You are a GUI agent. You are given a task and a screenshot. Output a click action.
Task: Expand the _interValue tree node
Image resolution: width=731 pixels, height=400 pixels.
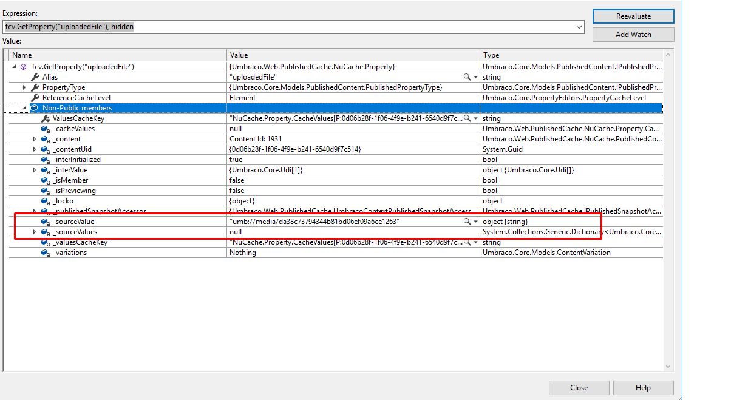35,170
